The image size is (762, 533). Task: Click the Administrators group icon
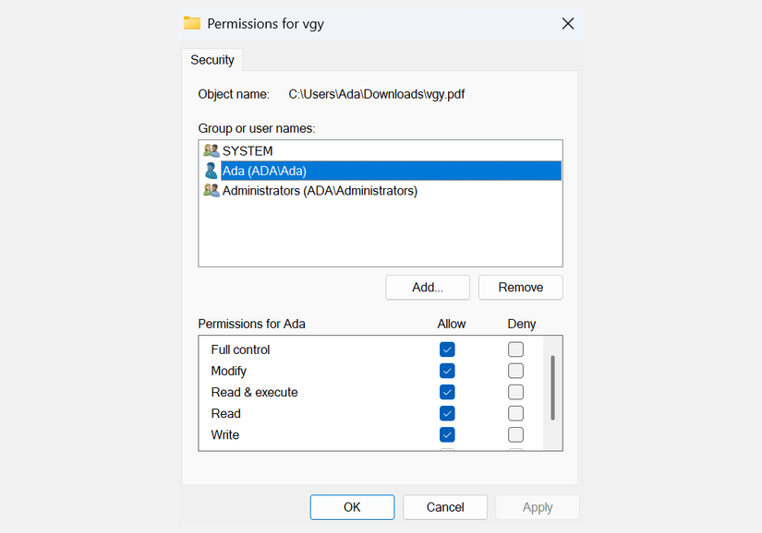(212, 191)
